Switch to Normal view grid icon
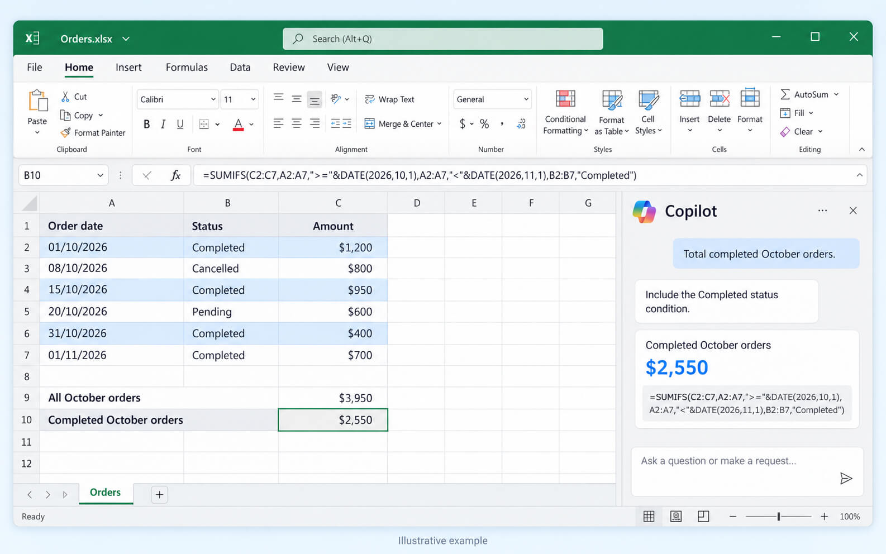886x554 pixels. tap(649, 517)
